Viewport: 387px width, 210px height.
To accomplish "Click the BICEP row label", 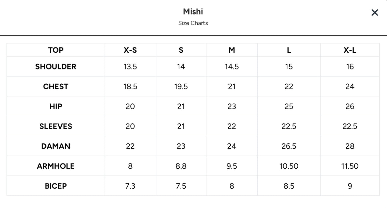I will coord(56,186).
